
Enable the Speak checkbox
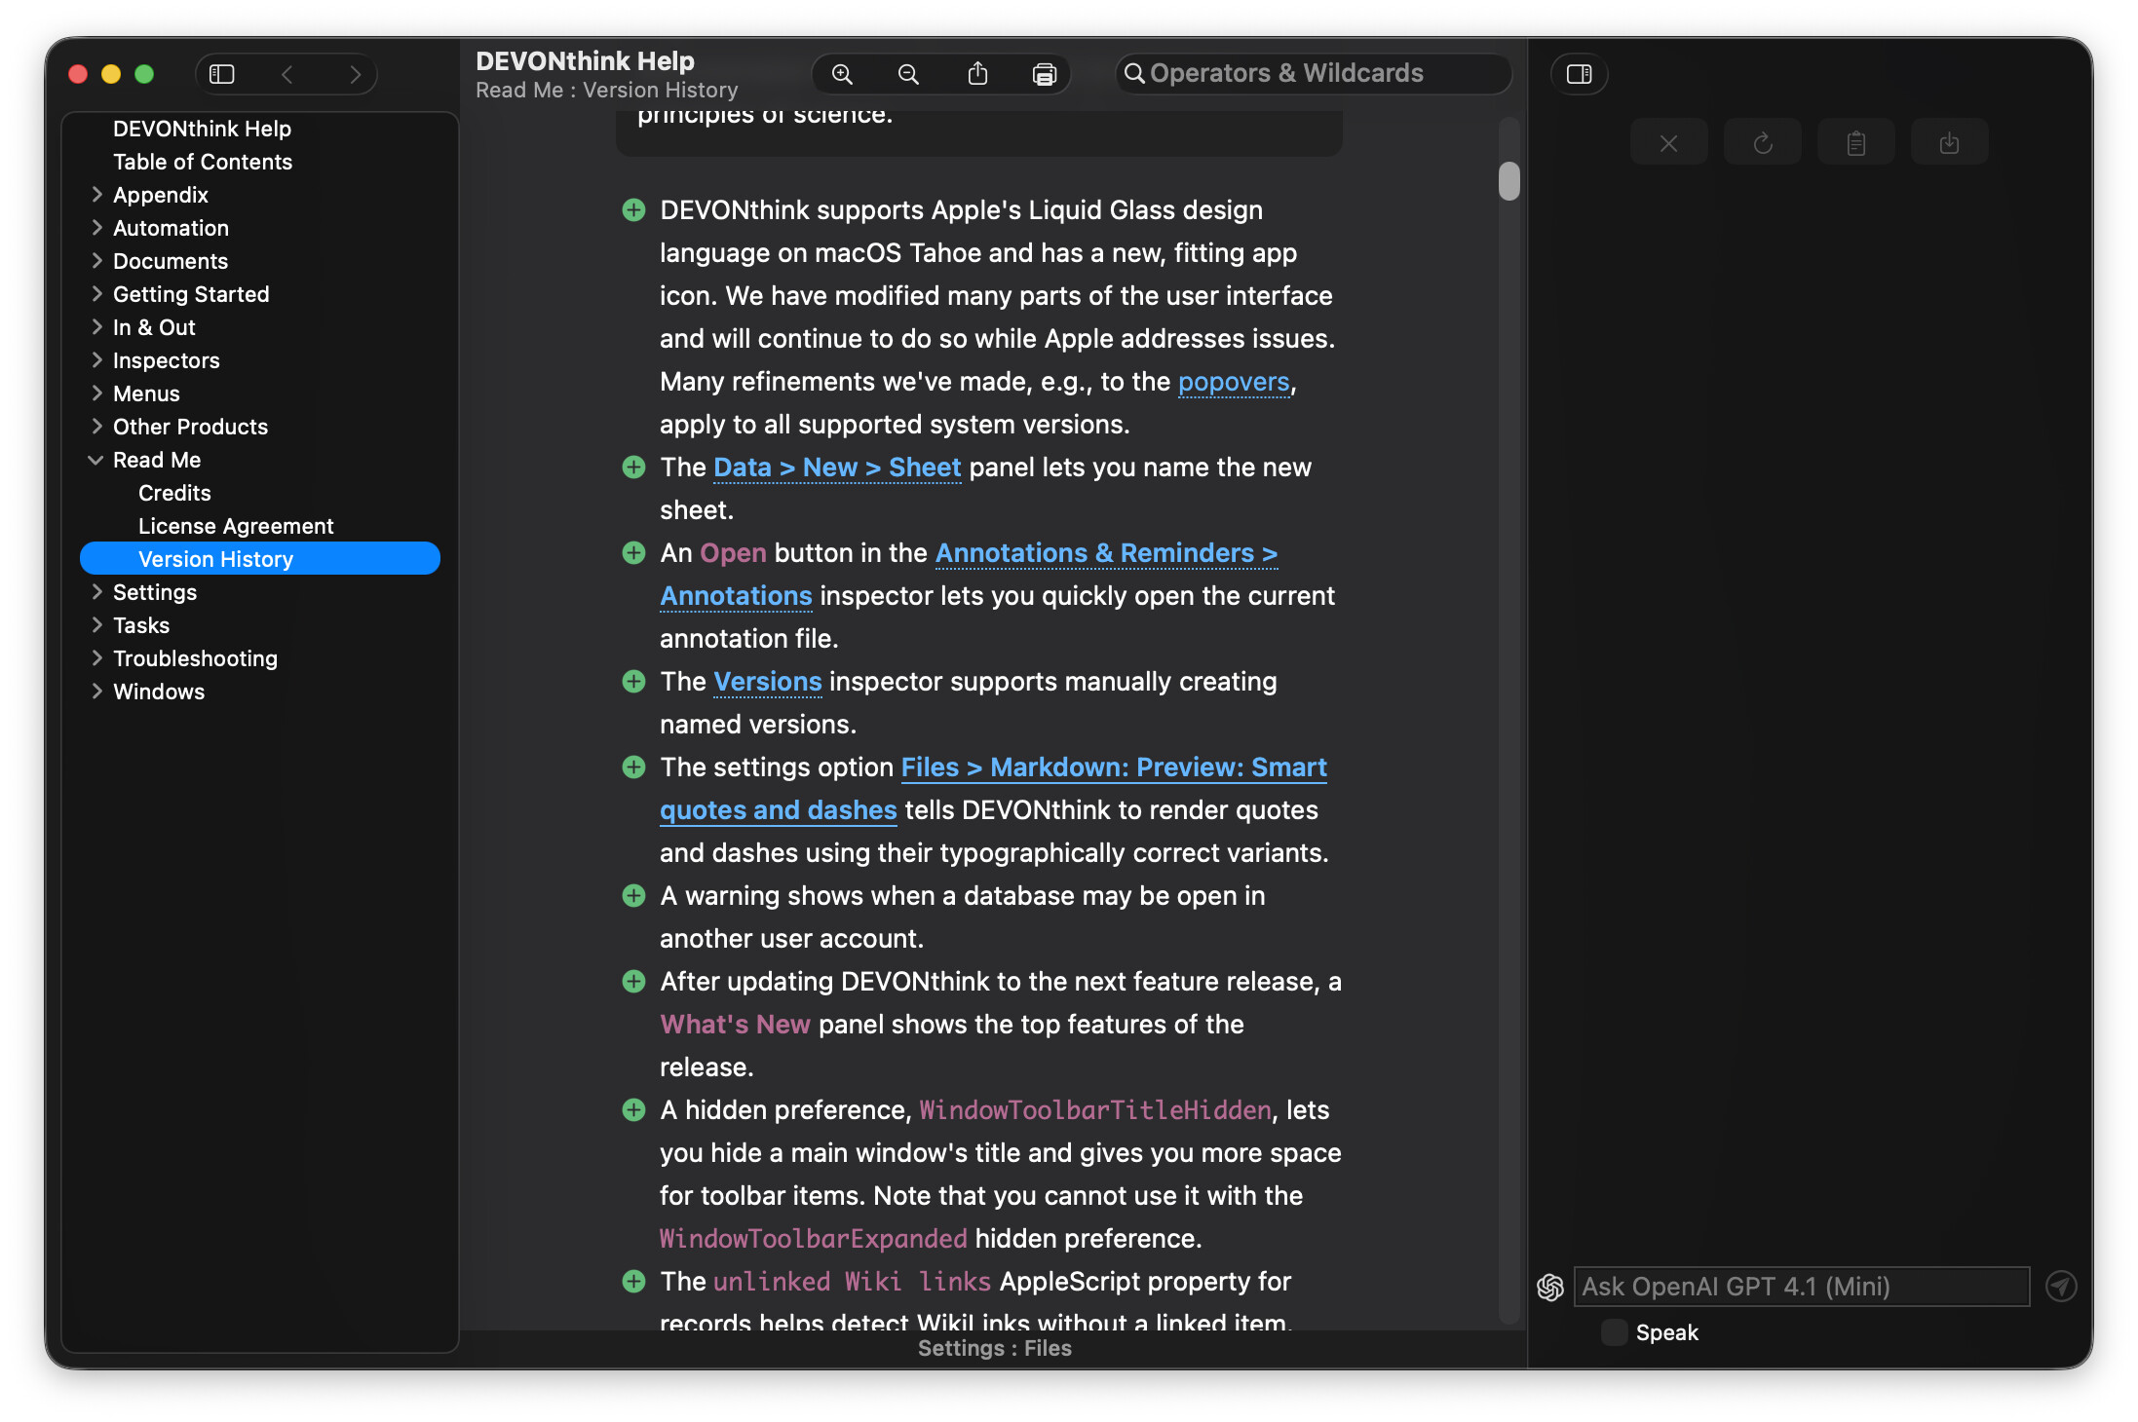pos(1614,1332)
